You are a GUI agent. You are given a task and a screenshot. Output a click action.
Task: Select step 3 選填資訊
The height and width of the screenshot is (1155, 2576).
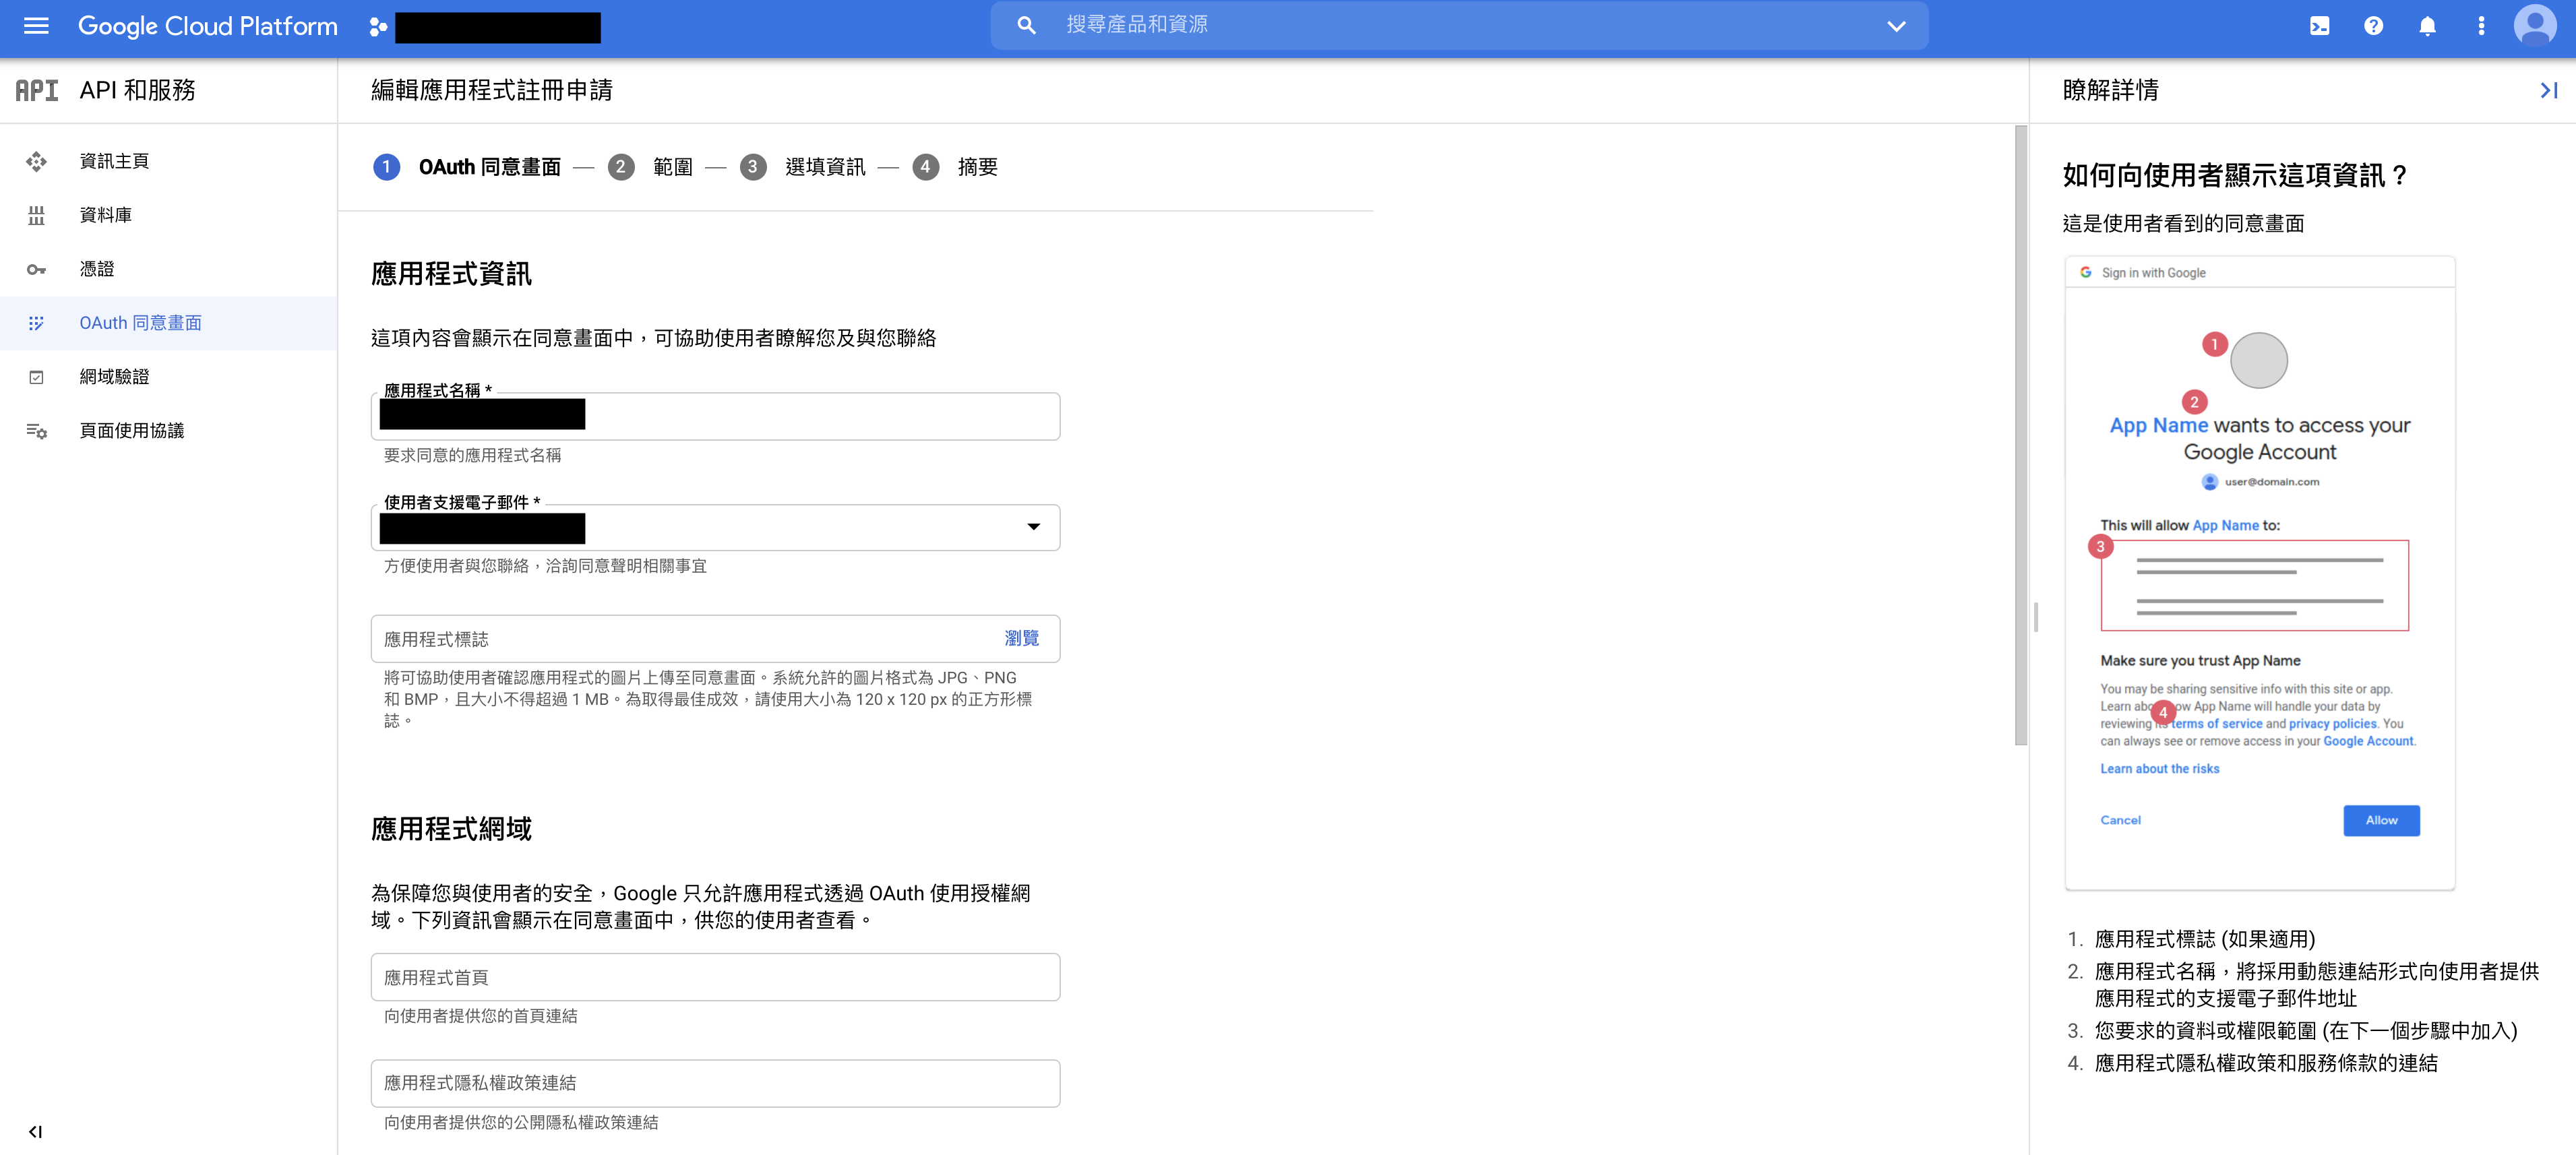click(803, 167)
